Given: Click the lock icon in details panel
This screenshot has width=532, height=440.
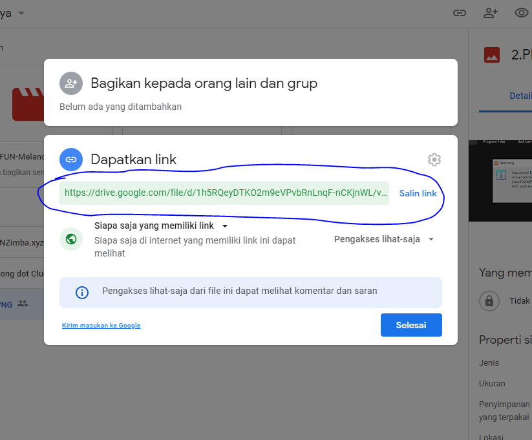Looking at the screenshot, I should click(x=489, y=301).
